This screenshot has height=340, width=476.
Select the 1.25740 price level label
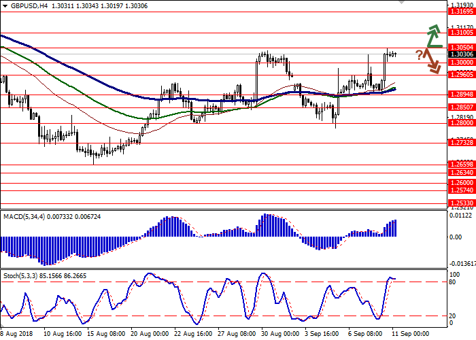(462, 190)
